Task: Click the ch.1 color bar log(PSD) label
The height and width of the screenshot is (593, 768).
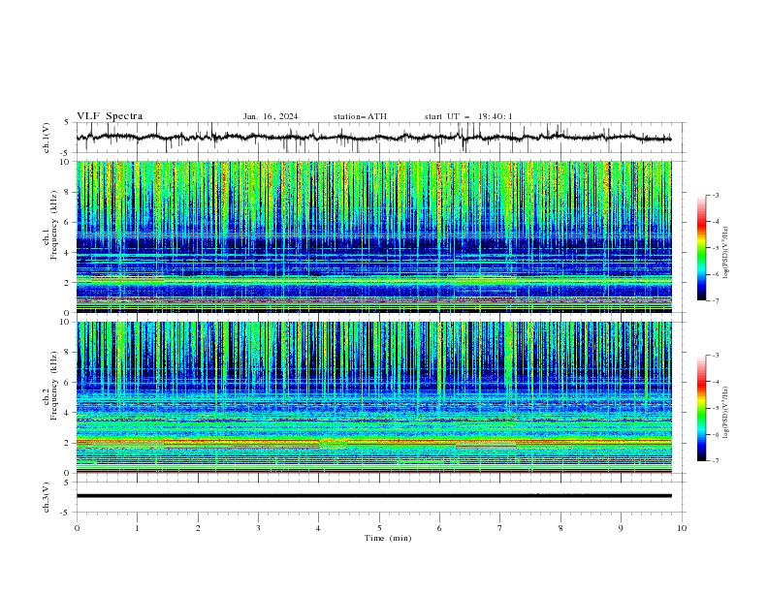Action: click(x=725, y=253)
